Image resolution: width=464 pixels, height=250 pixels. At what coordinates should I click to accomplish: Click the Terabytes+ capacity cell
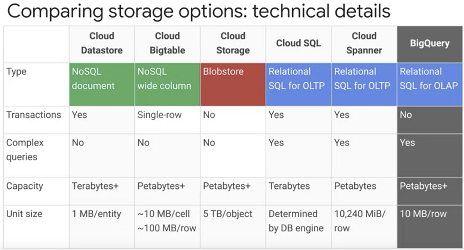pos(95,186)
